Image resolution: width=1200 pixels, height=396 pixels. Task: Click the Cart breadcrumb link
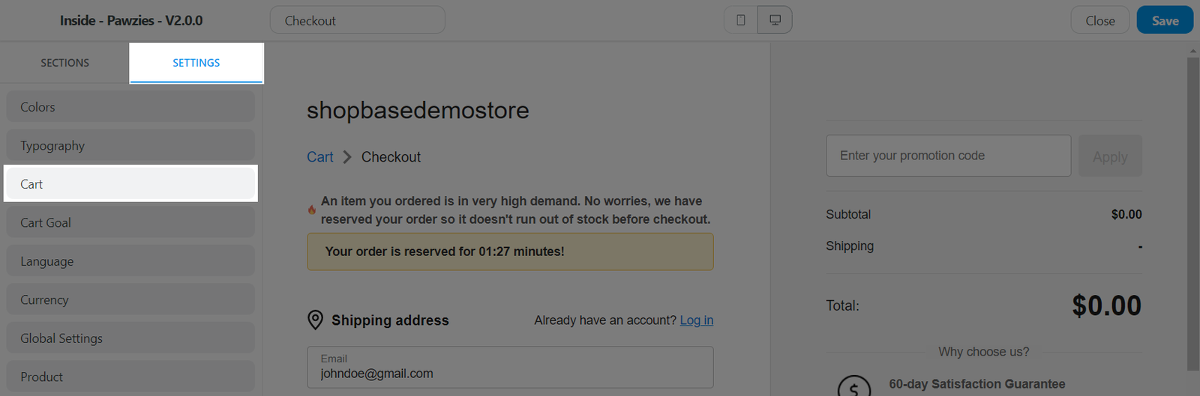point(320,157)
